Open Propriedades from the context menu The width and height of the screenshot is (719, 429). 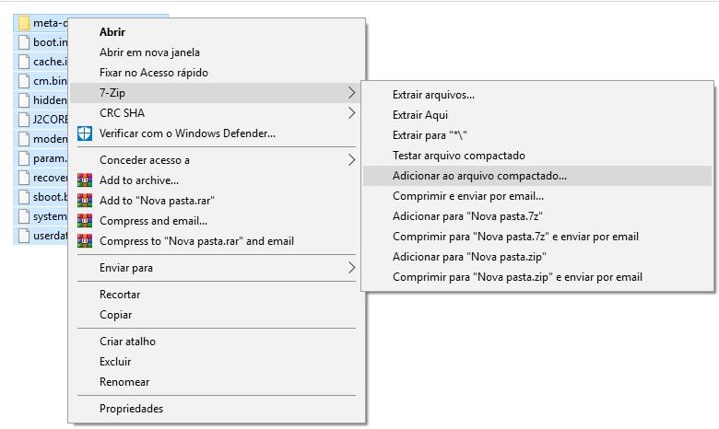click(x=131, y=409)
